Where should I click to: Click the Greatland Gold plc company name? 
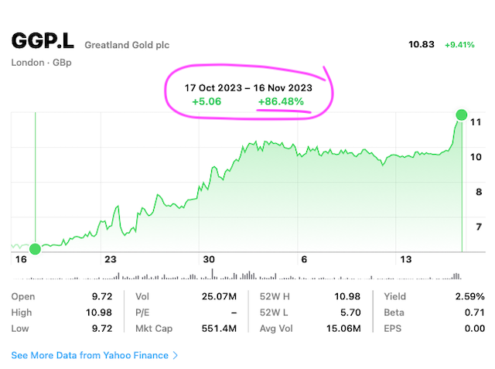pos(127,45)
